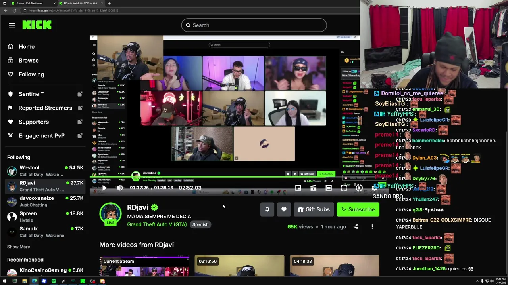Click RDjavi's avatar with LIVE badge
508x285 pixels.
coord(110,214)
